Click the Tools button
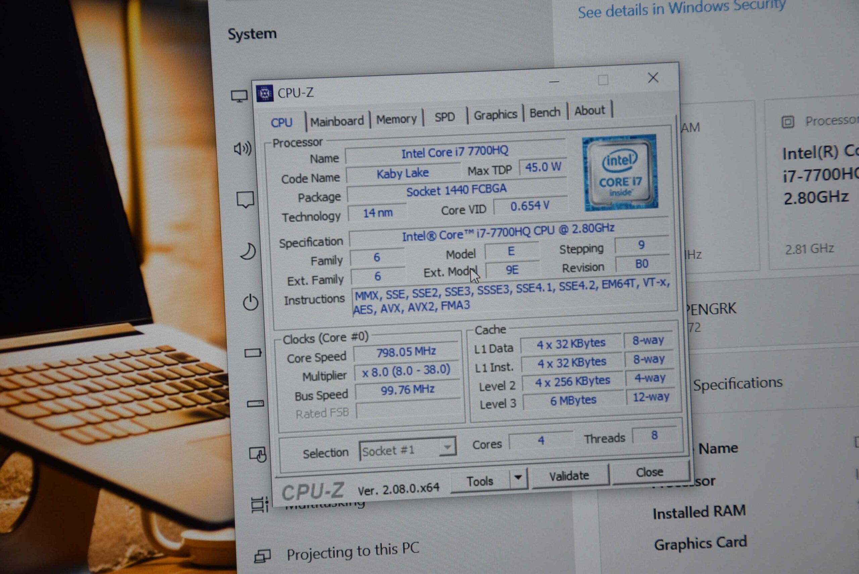Image resolution: width=859 pixels, height=574 pixels. coord(479,481)
